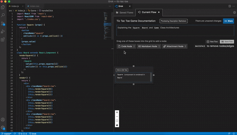This screenshot has width=237, height=135.
Task: Click the Game chip in the description
Action: click(x=156, y=28)
